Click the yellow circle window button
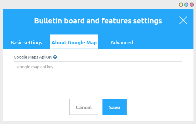This screenshot has width=196, height=124. coord(181,5)
